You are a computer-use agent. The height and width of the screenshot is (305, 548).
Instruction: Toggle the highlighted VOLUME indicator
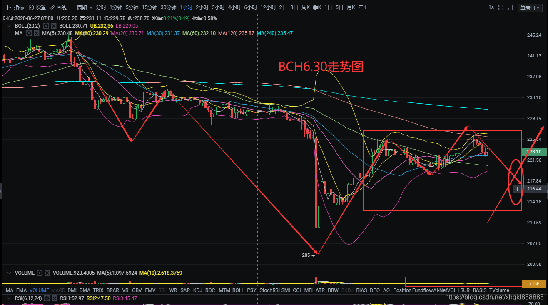click(39, 290)
